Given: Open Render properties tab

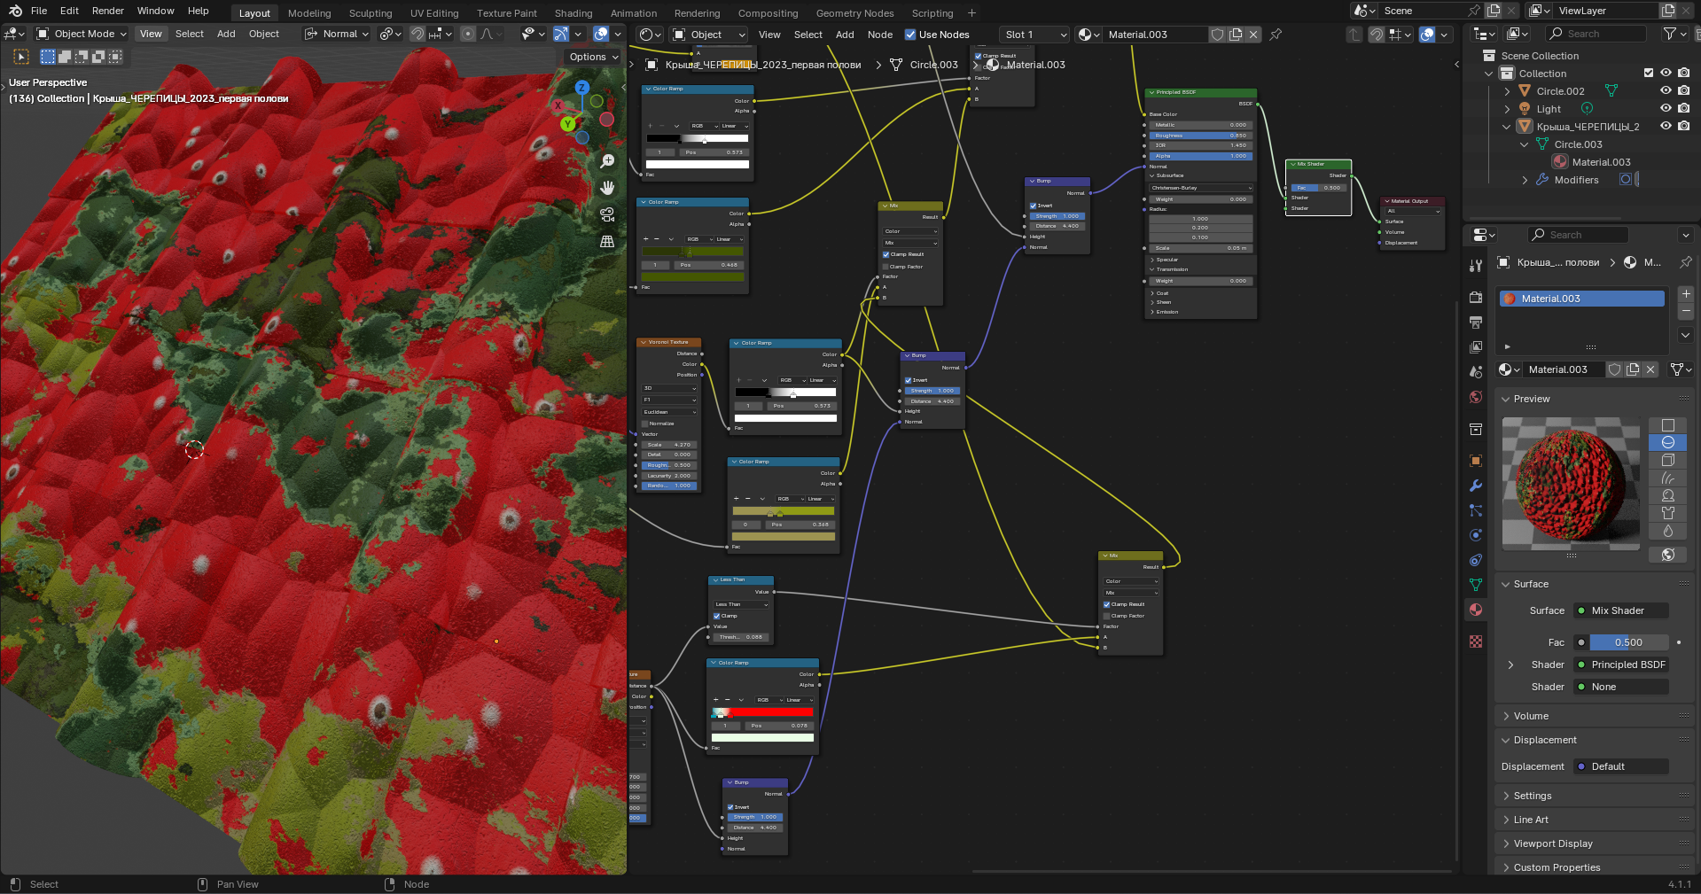Looking at the screenshot, I should tap(1476, 298).
